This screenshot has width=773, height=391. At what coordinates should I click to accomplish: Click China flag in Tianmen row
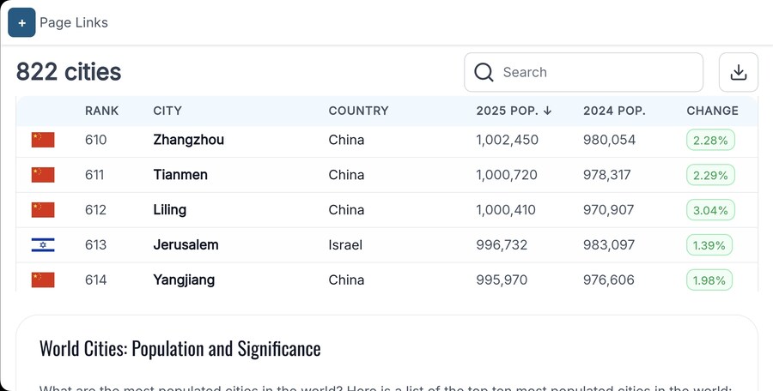(x=43, y=175)
